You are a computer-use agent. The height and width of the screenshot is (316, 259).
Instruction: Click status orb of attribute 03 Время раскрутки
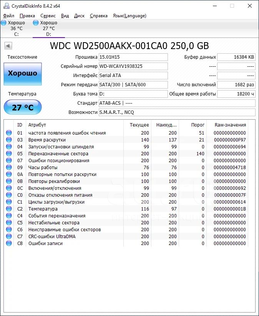coord(9,140)
